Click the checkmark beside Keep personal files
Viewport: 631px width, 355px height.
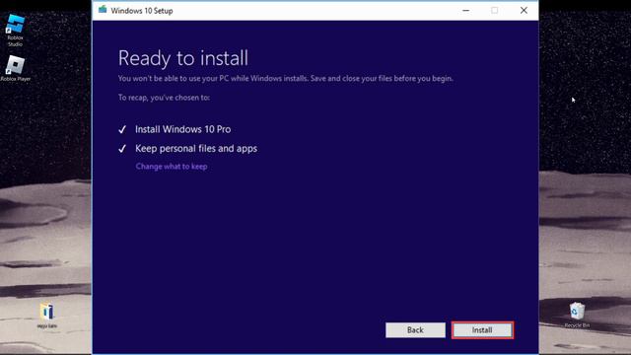point(122,149)
